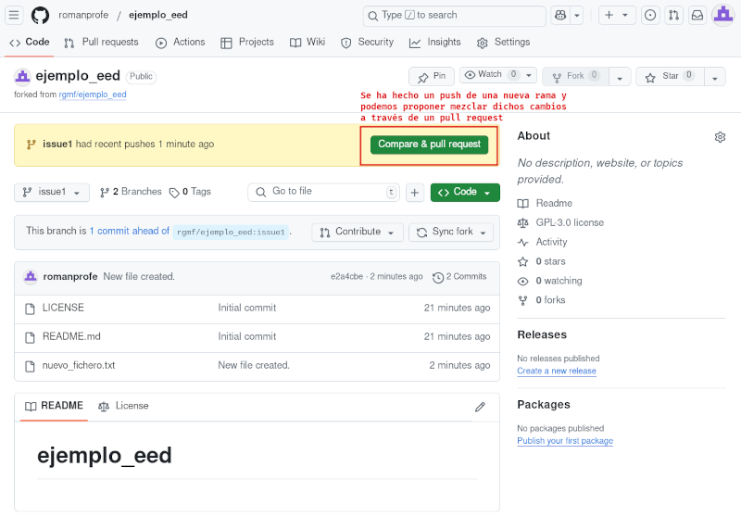Open Initial commit message on LICENSE row

coord(246,308)
